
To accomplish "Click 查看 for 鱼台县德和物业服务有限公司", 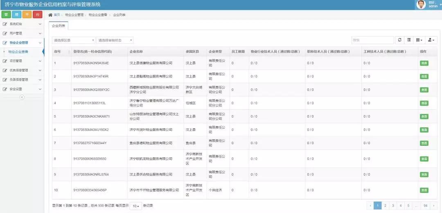I will coord(424,143).
